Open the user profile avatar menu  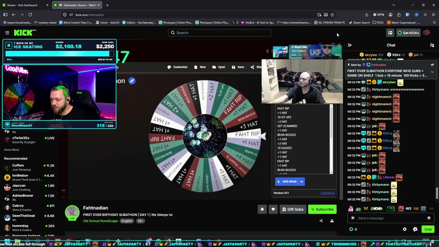426,33
